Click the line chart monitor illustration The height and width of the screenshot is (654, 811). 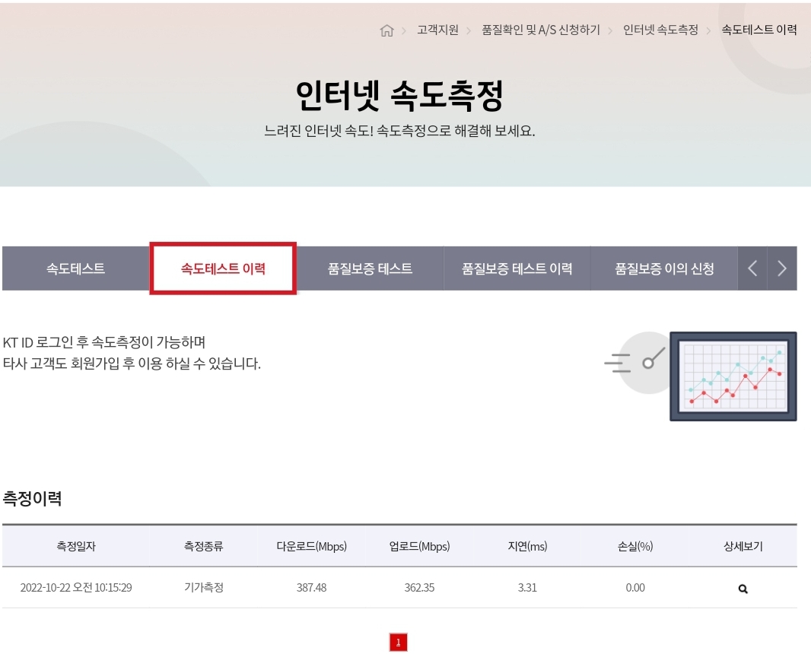pos(733,376)
